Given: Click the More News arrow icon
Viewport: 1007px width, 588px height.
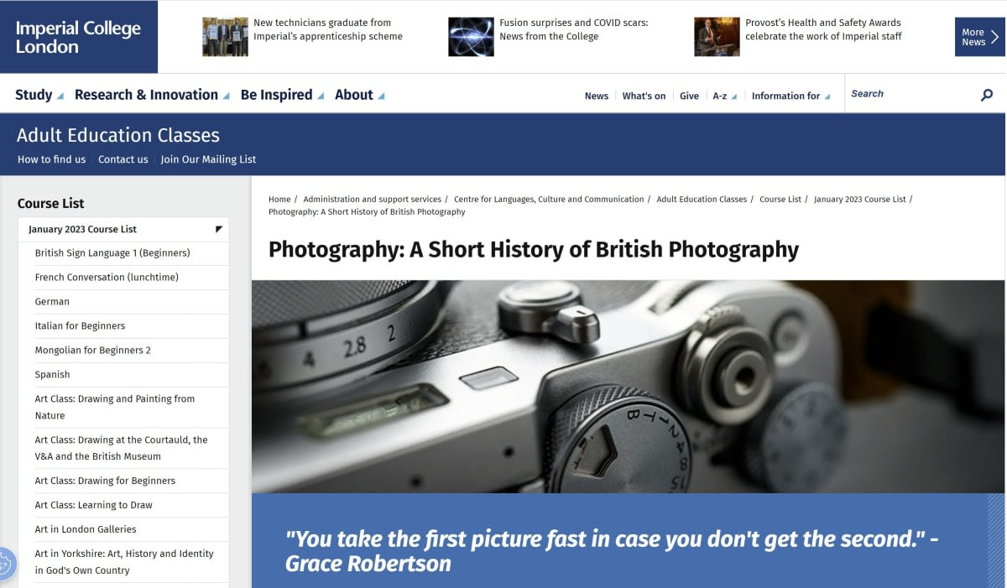Looking at the screenshot, I should point(995,36).
